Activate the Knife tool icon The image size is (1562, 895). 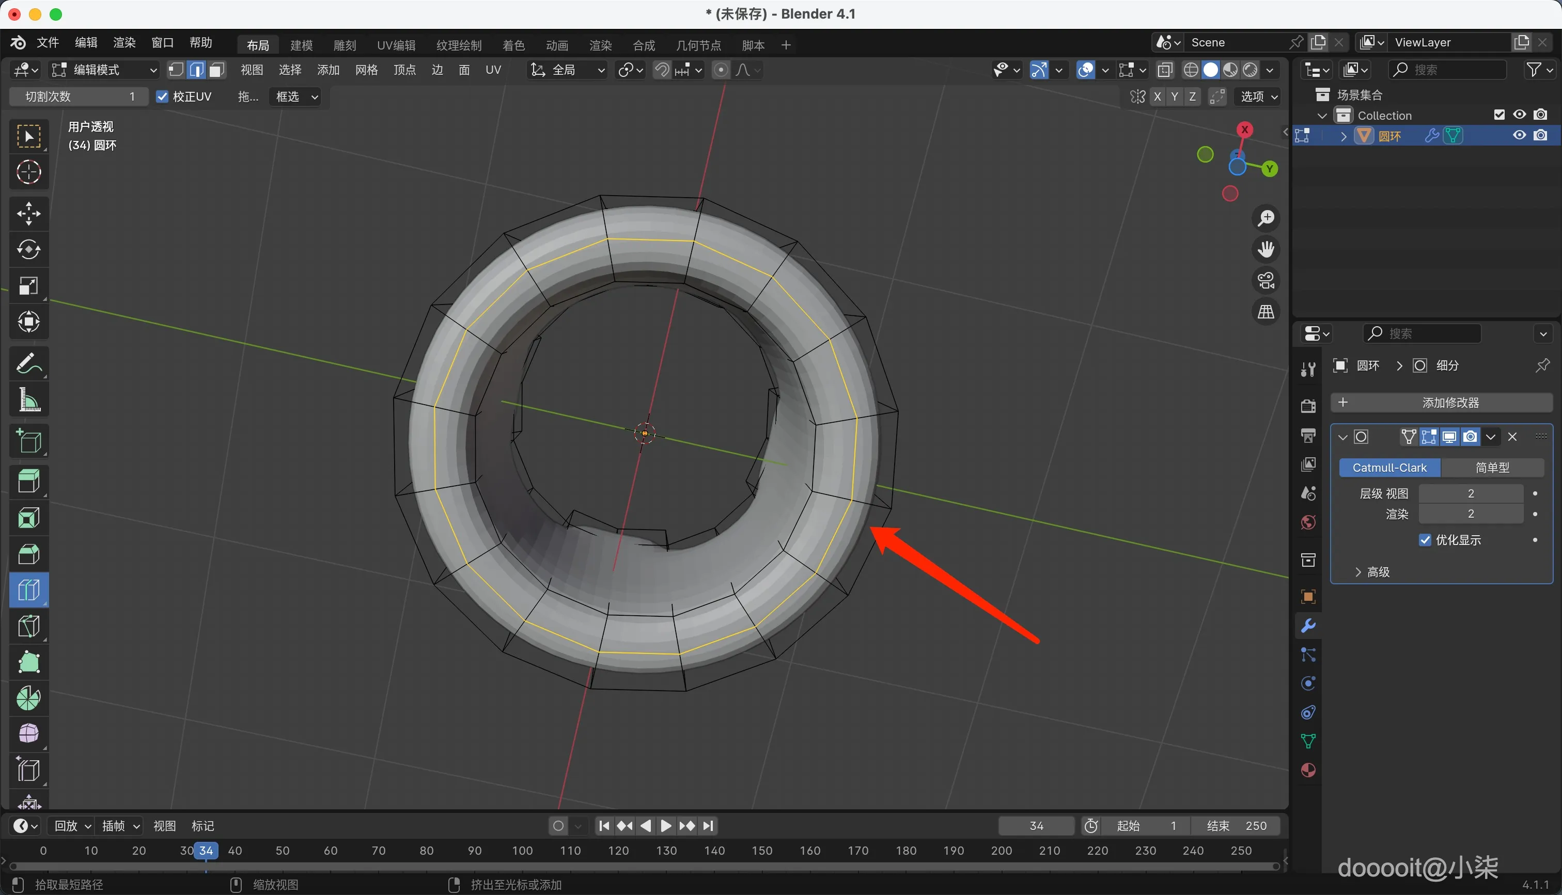coord(28,627)
